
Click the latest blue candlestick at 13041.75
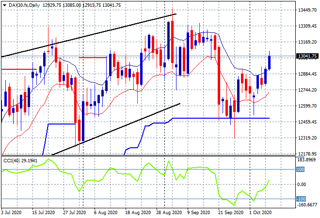(269, 62)
